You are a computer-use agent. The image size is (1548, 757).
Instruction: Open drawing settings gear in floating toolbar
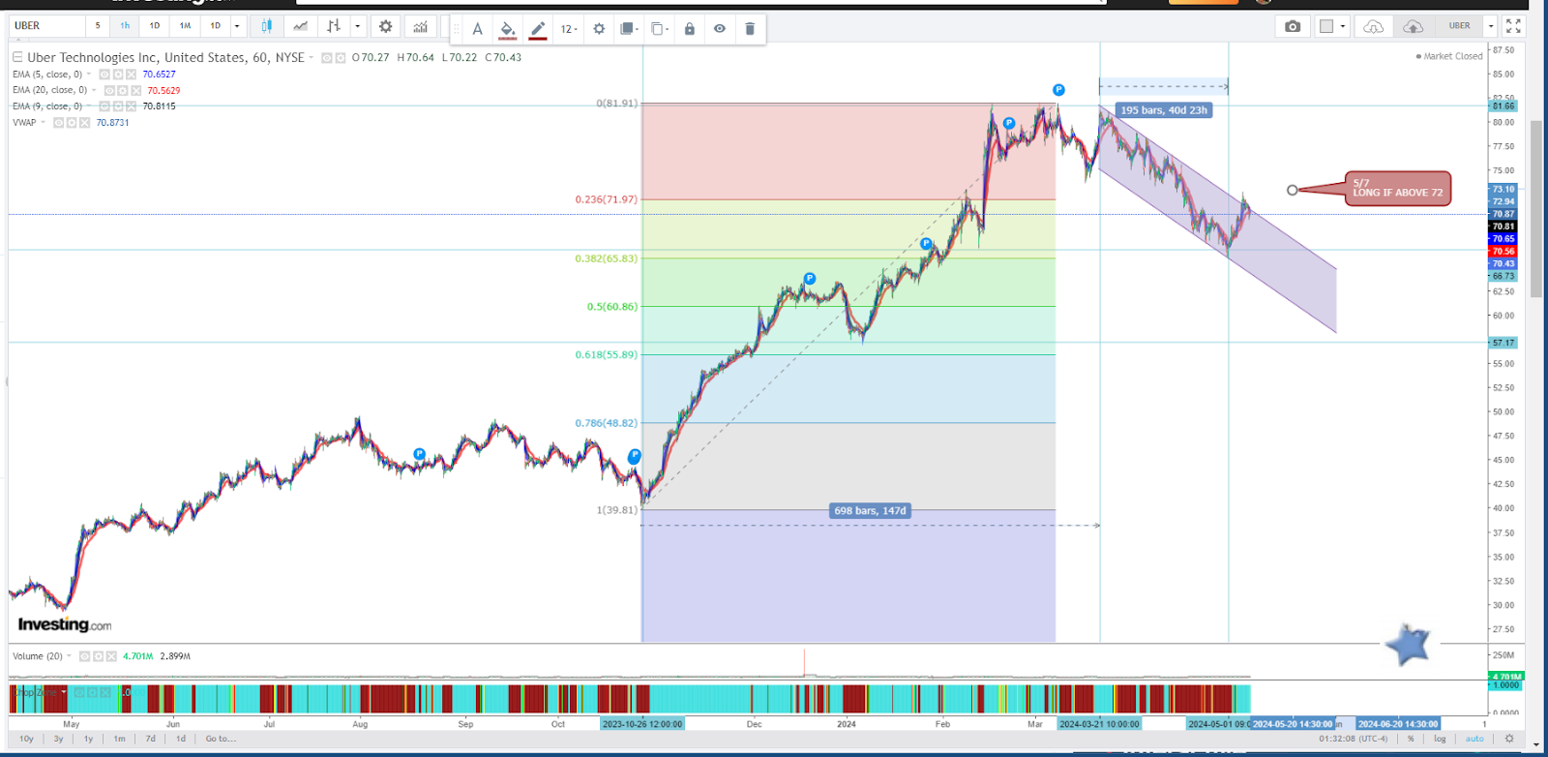599,29
